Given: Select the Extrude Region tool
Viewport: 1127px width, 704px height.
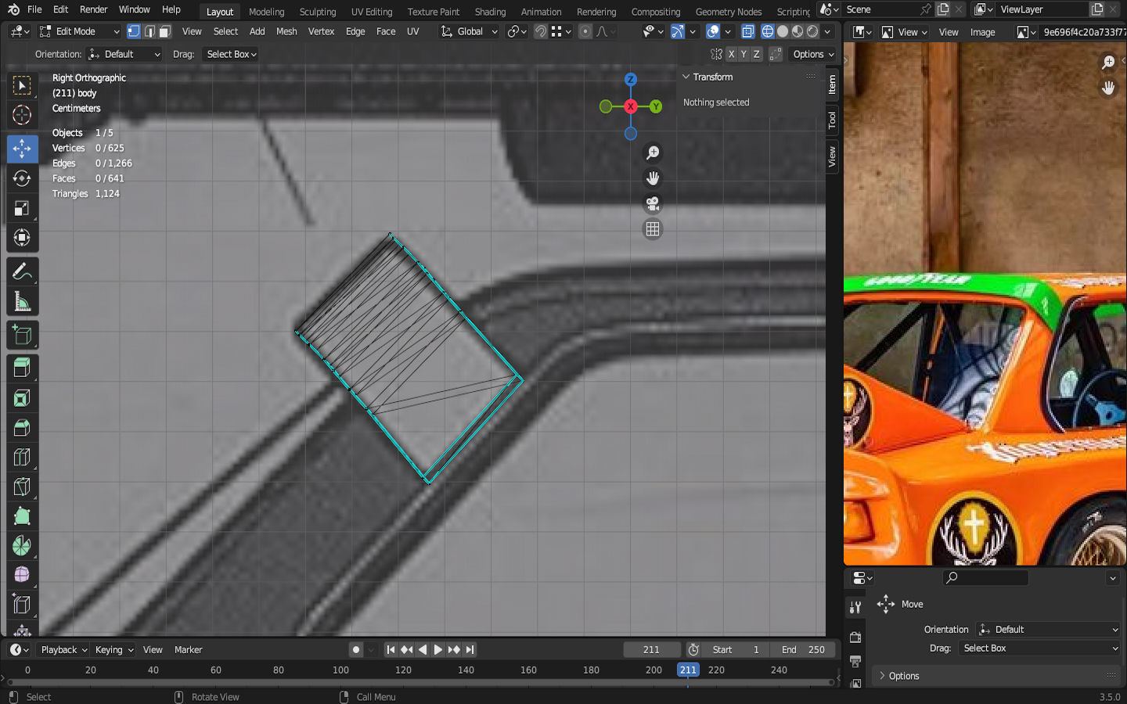Looking at the screenshot, I should 22,368.
